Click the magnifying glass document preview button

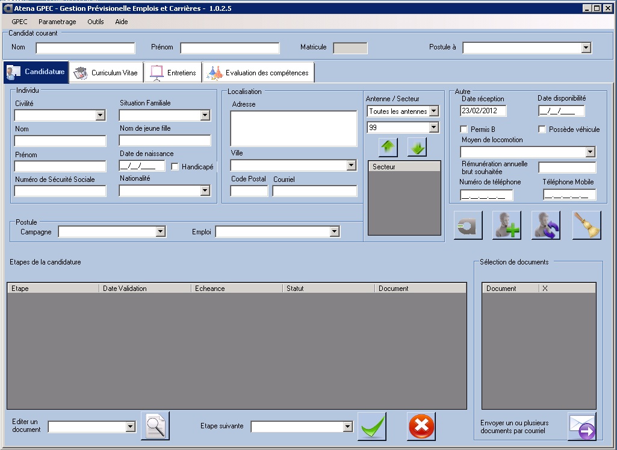155,425
